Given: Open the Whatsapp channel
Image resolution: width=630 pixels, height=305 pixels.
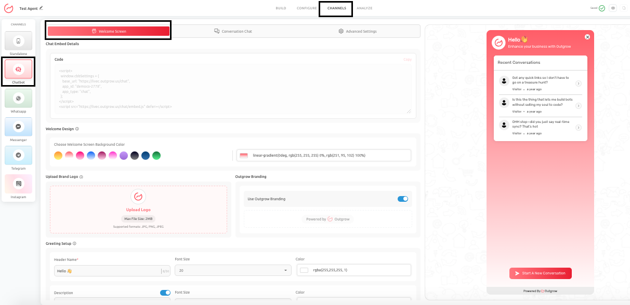Looking at the screenshot, I should [18, 98].
